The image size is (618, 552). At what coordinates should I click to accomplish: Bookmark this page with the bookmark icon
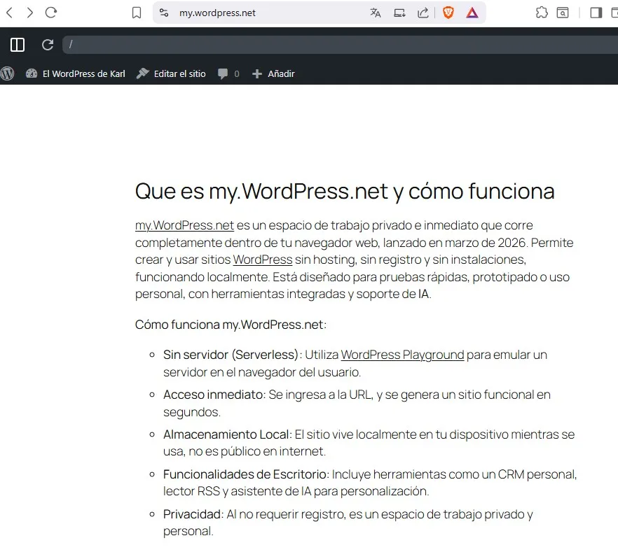pos(137,13)
